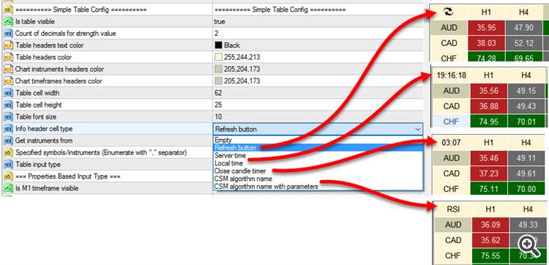Click the CHF H4 cell showing 70.00
Screen dimensions: 549x265
point(526,189)
